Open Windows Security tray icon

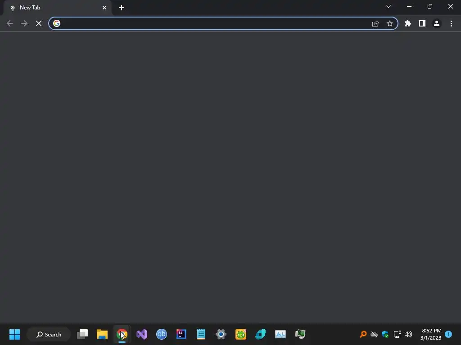(x=385, y=334)
